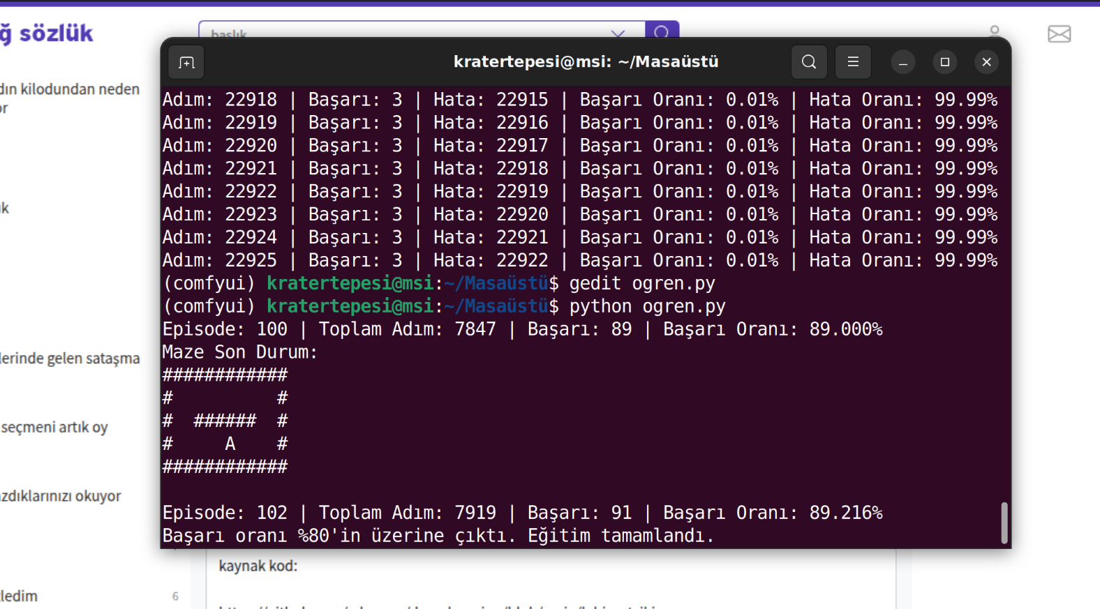
Task: Open the 'gelen sataşma' sidebar topic
Action: click(69, 359)
